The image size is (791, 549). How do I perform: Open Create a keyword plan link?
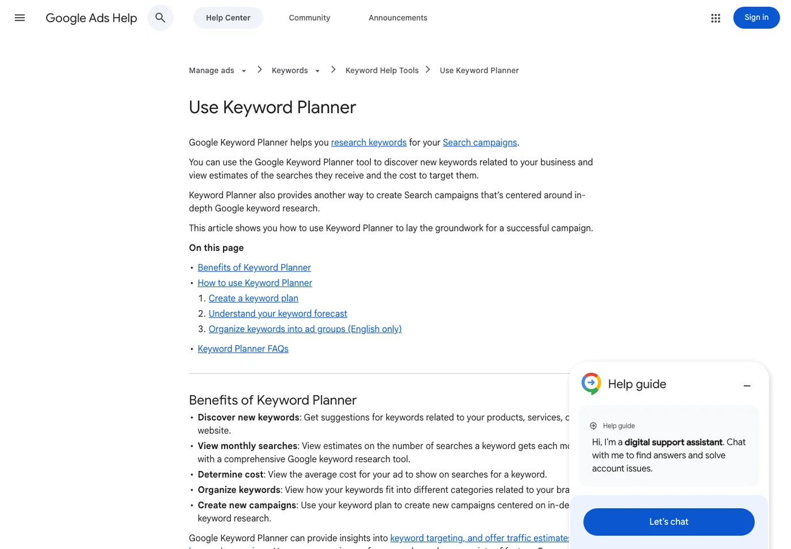click(254, 299)
